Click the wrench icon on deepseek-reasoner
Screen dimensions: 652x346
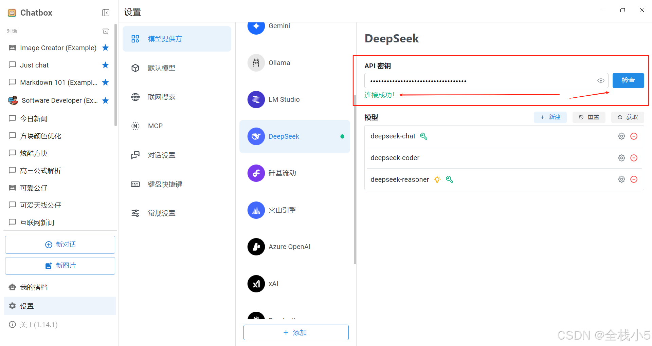(x=449, y=179)
